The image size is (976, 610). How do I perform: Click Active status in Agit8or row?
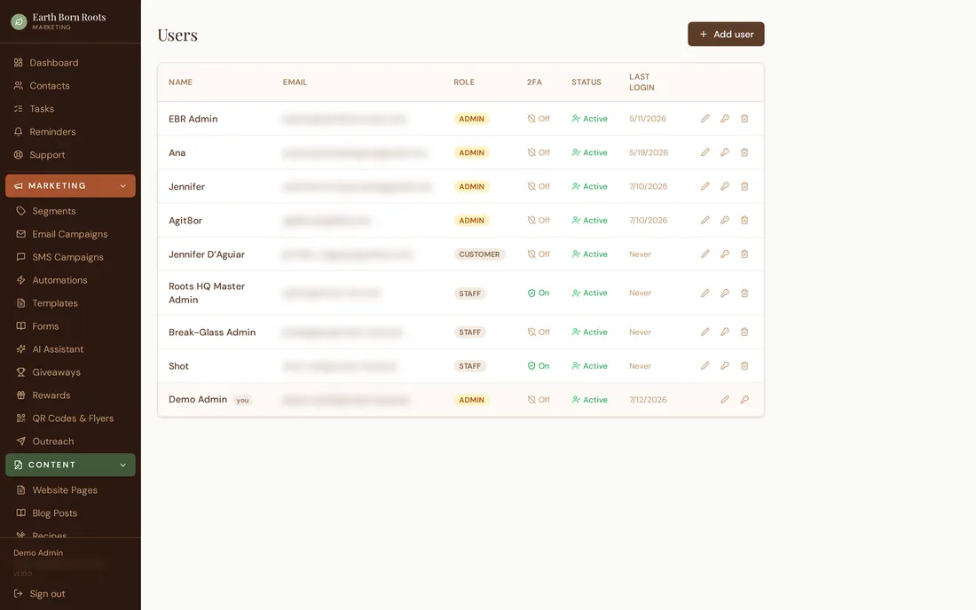pos(589,220)
